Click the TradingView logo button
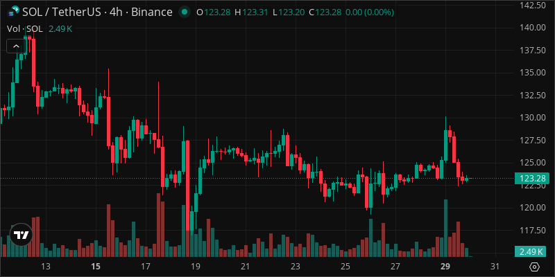Viewport: 555px width, 277px height. pos(22,235)
